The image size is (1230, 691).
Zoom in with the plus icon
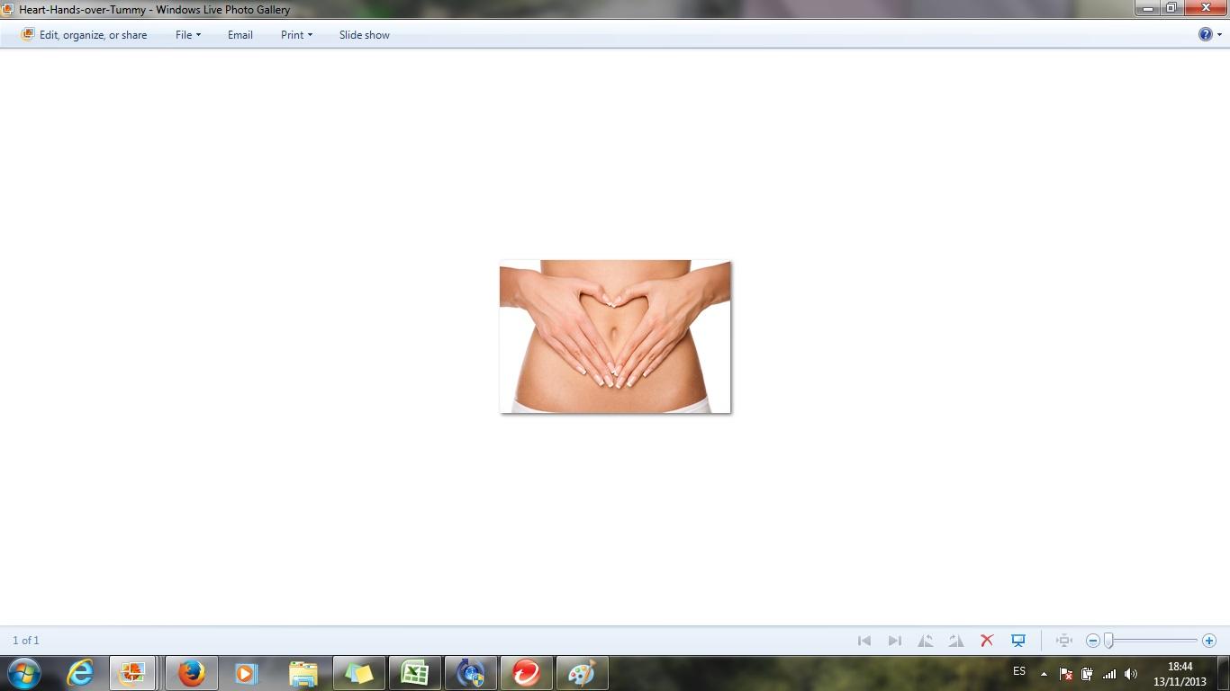pos(1209,641)
